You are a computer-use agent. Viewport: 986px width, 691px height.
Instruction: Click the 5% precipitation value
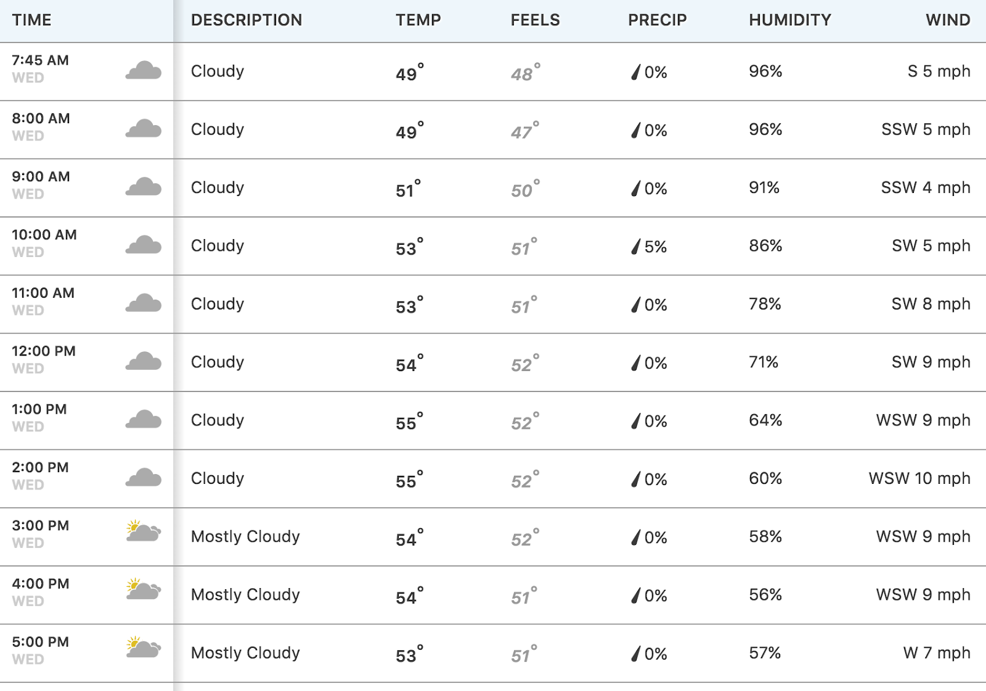pos(656,247)
